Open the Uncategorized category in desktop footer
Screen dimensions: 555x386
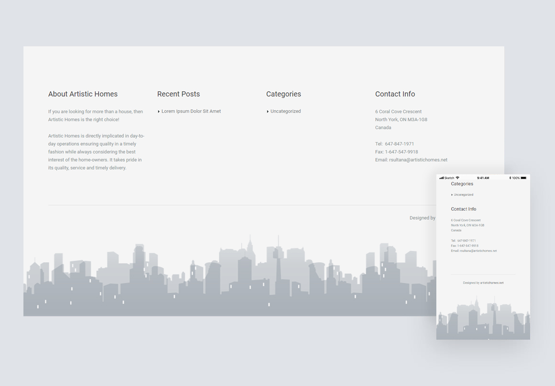pos(286,111)
